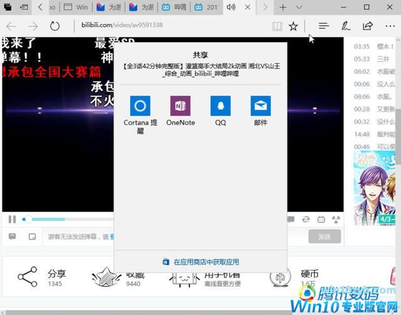This screenshot has width=401, height=315.
Task: Pause the bilibili video
Action: click(12, 219)
